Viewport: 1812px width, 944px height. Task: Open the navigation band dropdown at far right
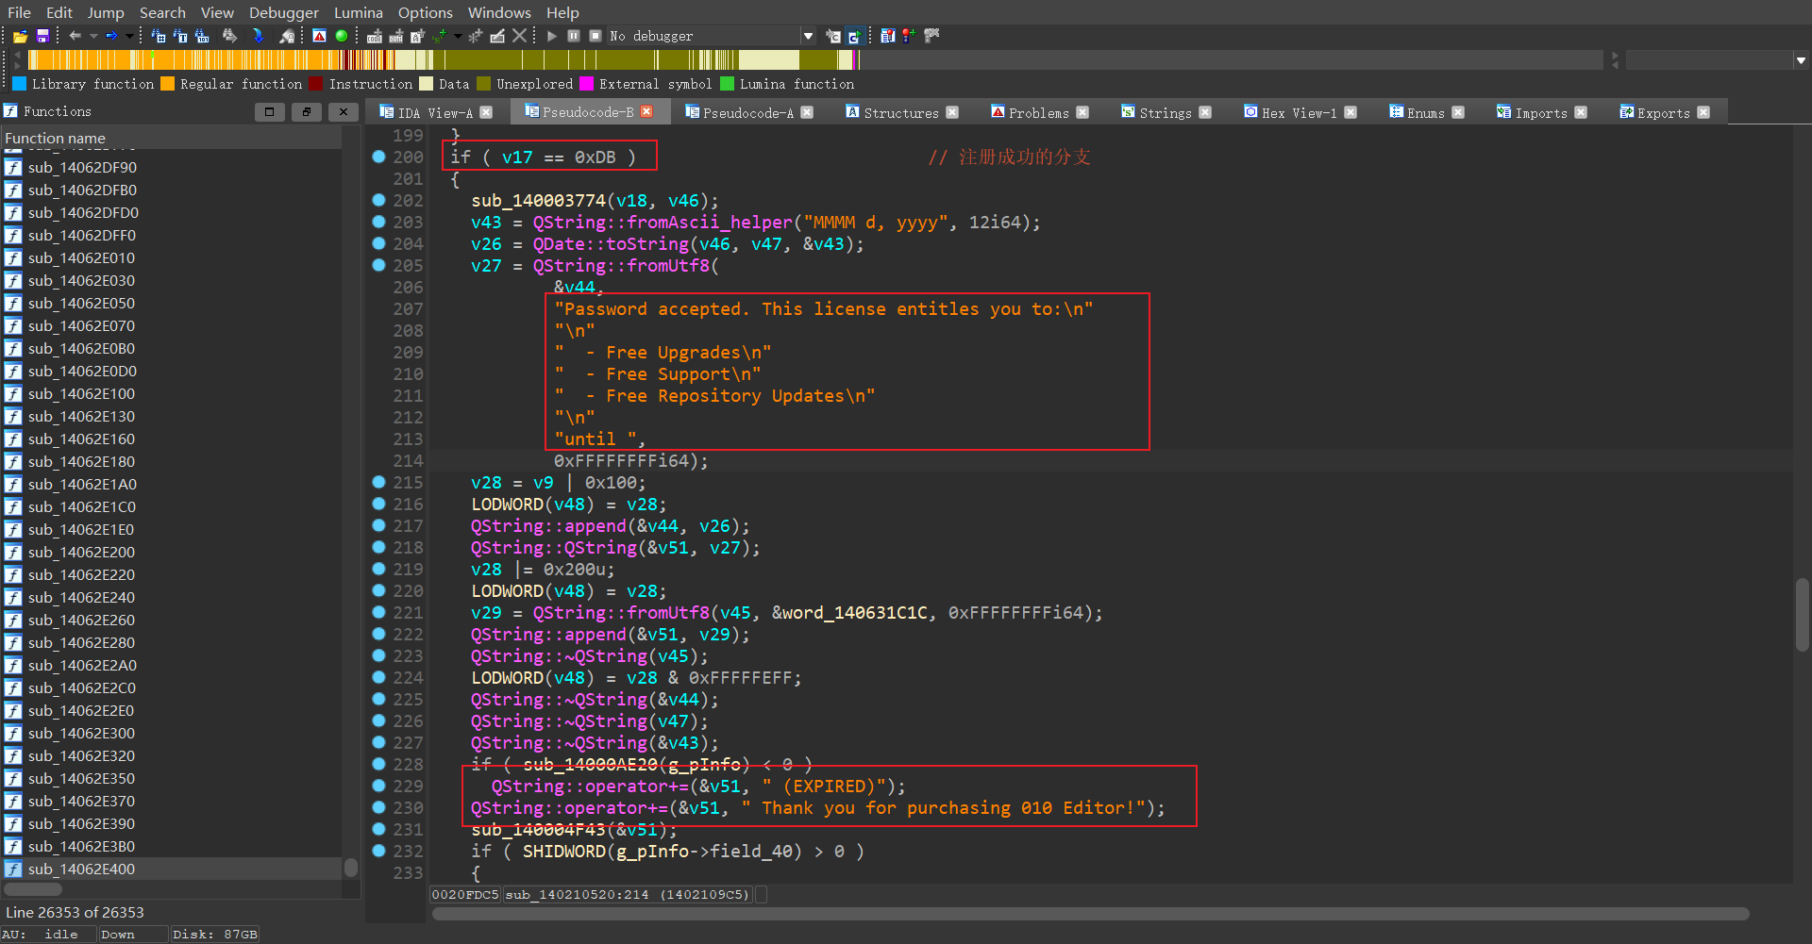(x=1801, y=60)
